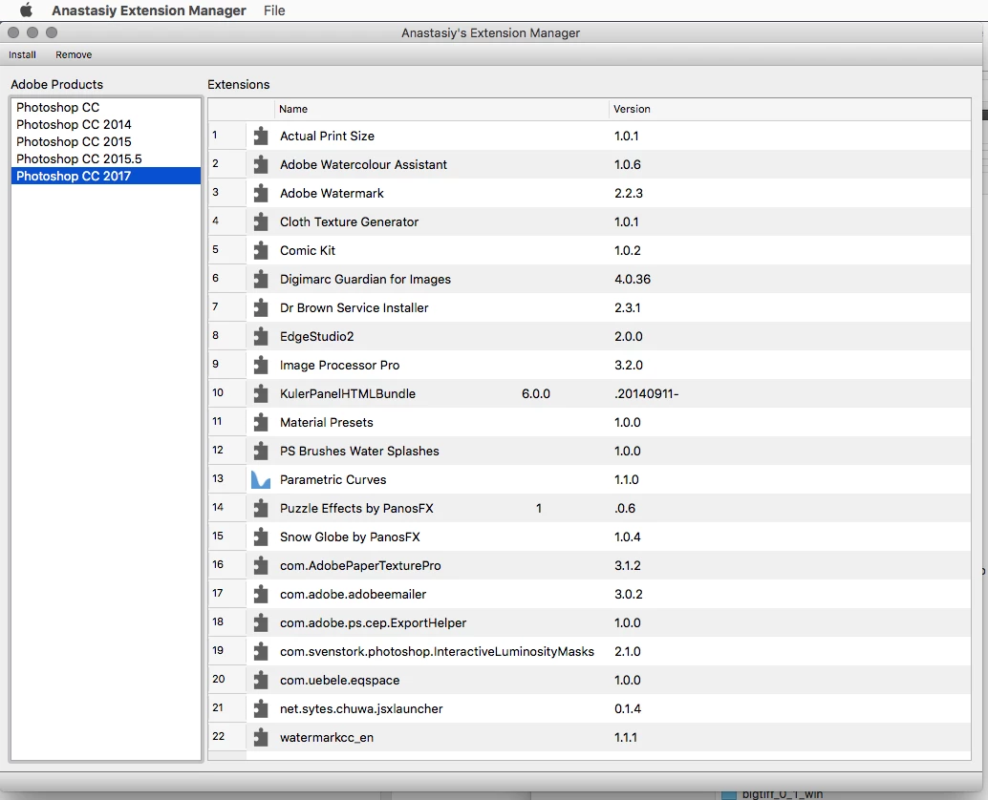Click the puzzle icon for Adobe Watercolour Assistant
The height and width of the screenshot is (800, 988).
[261, 165]
